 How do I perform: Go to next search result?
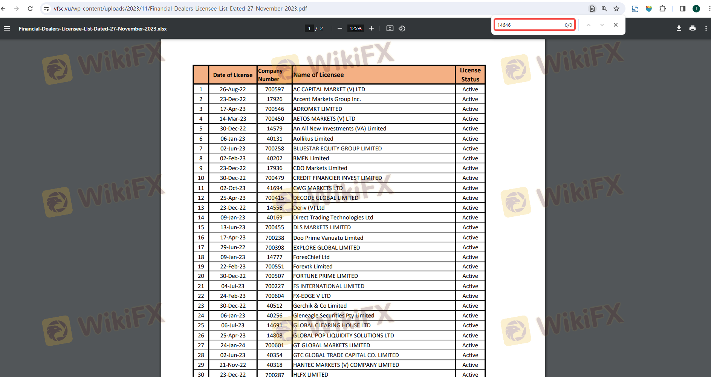(x=602, y=25)
